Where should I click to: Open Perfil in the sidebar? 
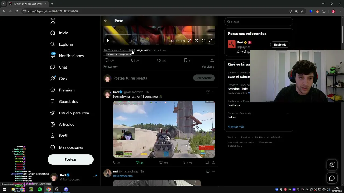59,136
